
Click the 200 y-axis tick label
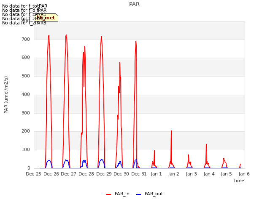(x=26, y=131)
